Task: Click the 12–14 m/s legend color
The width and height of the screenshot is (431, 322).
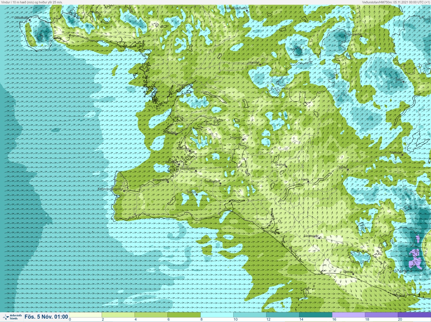Action: point(283,315)
